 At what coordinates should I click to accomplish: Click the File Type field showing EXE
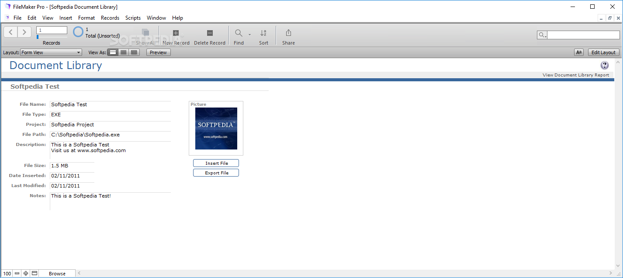(111, 115)
